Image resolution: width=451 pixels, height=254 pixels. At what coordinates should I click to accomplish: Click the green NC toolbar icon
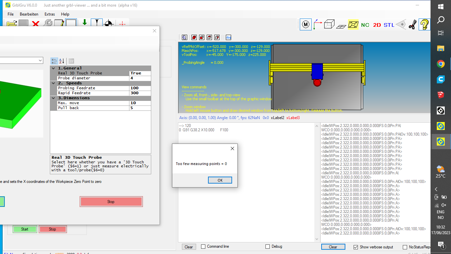tap(365, 25)
